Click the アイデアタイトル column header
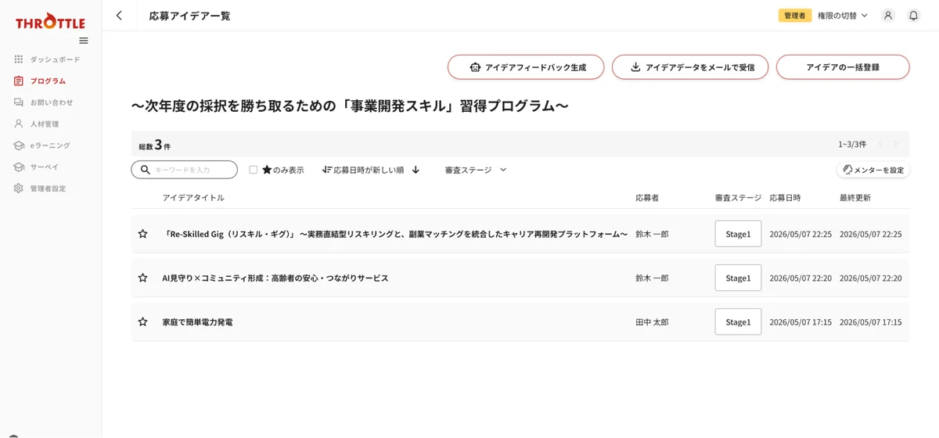The height and width of the screenshot is (438, 939). 193,198
